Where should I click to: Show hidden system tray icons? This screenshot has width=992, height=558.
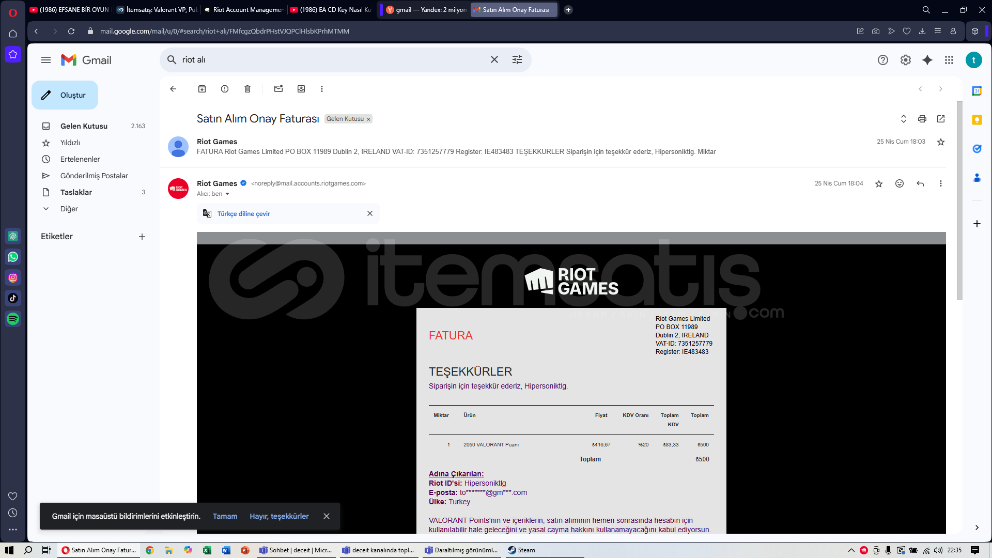[x=851, y=550]
